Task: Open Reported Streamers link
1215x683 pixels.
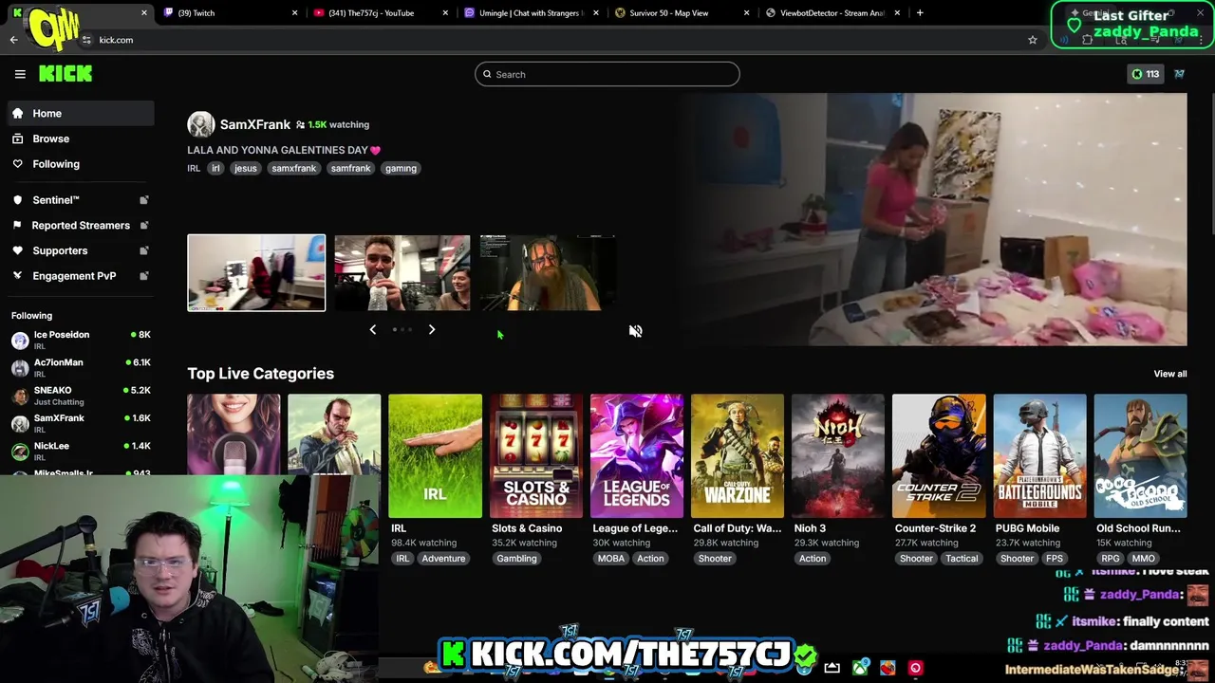Action: tap(80, 225)
